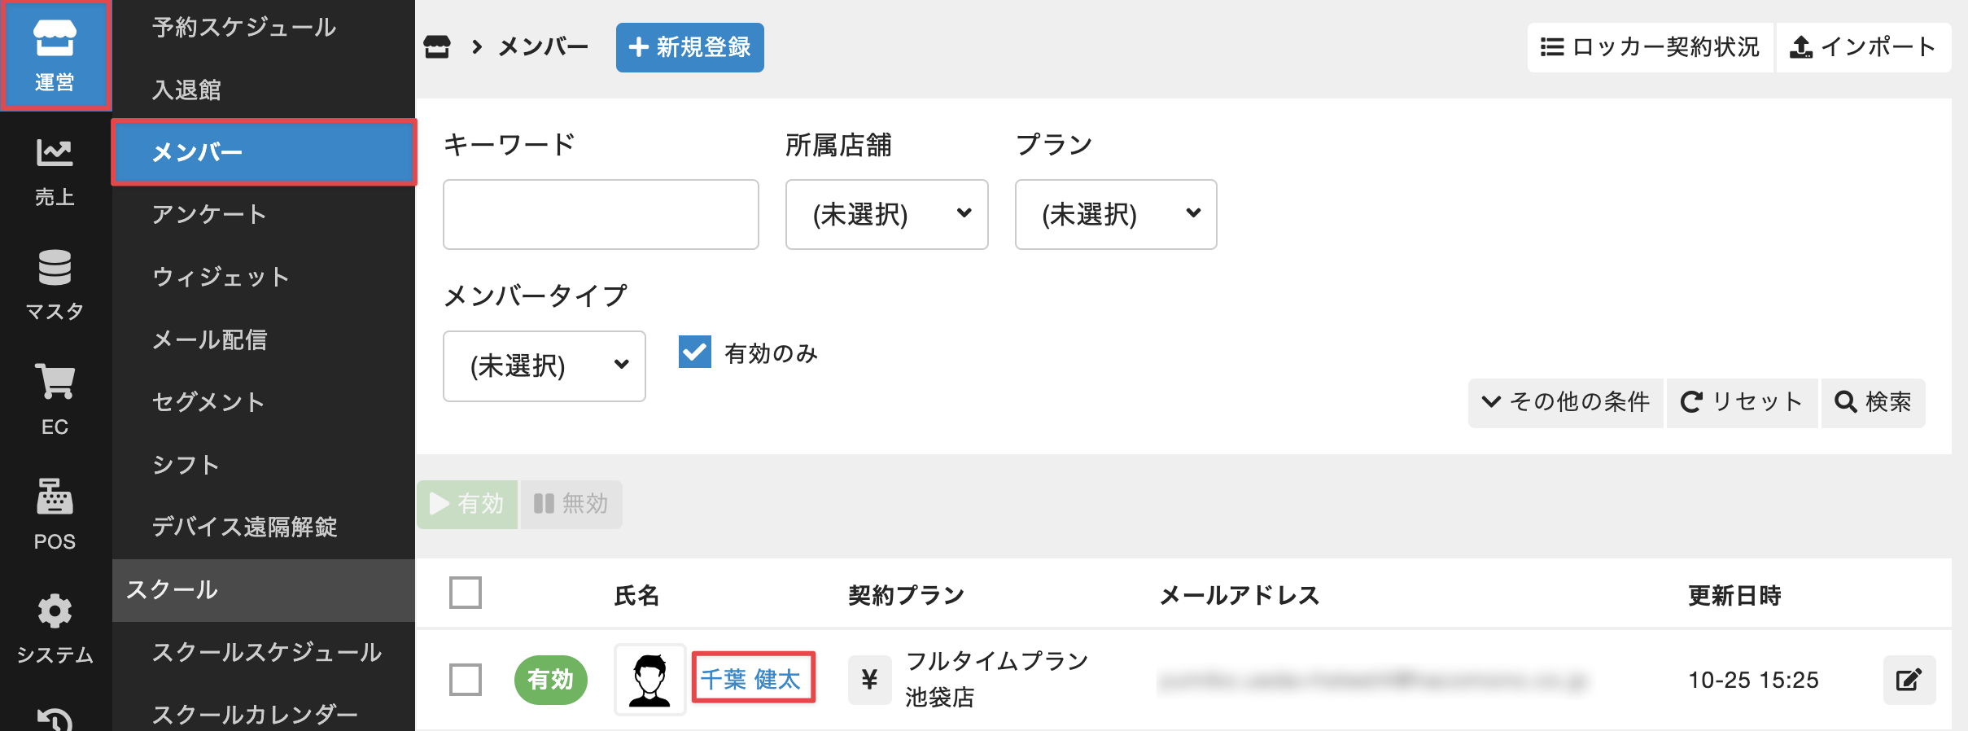Click the yen icon in member row

tap(869, 680)
